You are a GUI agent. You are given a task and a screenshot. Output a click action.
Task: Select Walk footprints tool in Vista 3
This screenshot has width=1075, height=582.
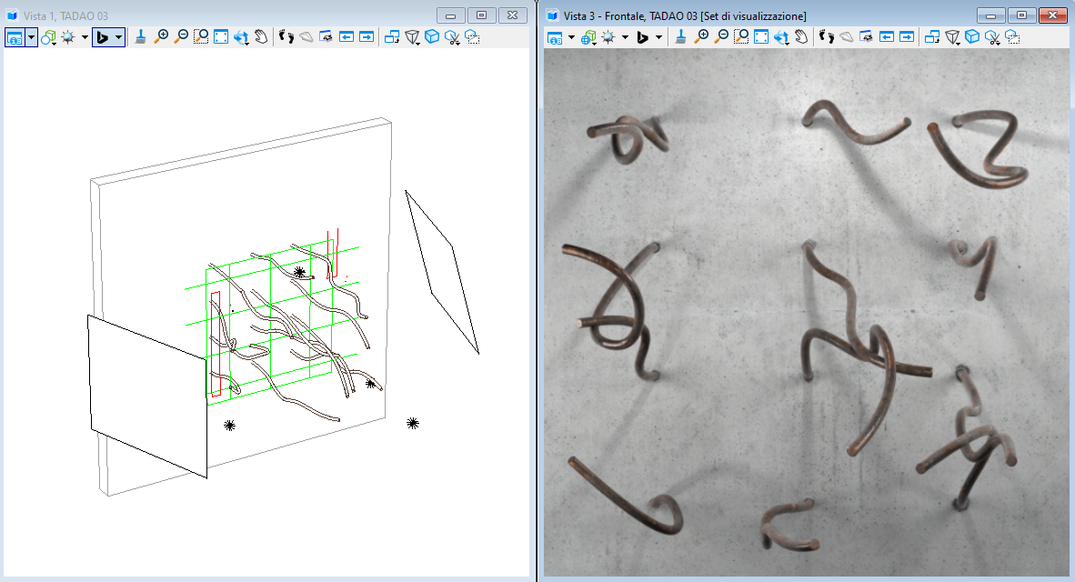826,37
